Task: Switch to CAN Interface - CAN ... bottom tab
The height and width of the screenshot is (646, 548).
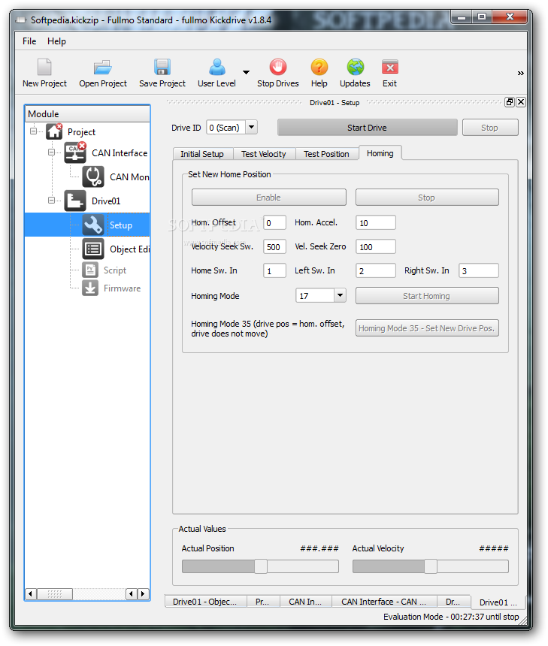Action: click(384, 602)
